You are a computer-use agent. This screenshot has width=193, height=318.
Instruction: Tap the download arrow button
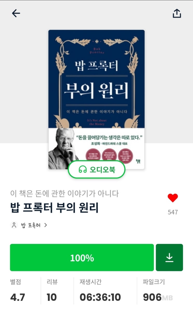pos(169,257)
